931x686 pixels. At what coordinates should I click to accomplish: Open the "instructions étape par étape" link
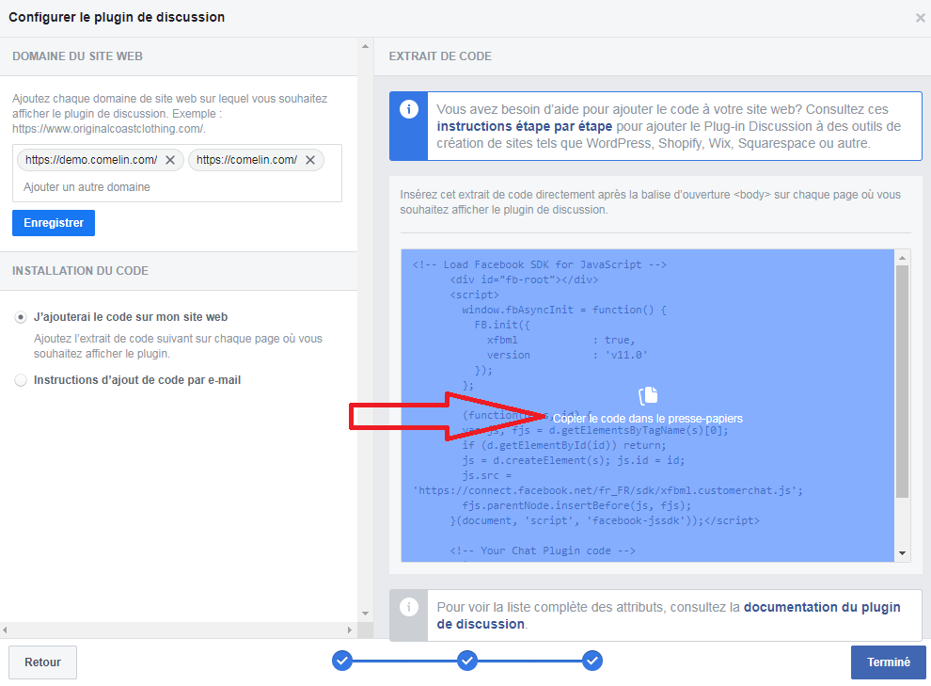(x=525, y=126)
